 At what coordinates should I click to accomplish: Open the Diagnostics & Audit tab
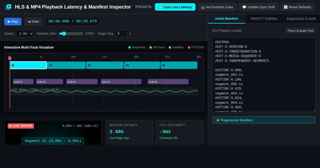click(x=301, y=19)
